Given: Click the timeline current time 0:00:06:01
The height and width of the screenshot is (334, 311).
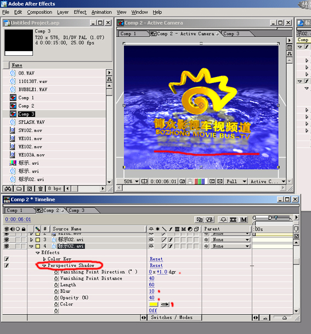Looking at the screenshot, I should (18, 219).
